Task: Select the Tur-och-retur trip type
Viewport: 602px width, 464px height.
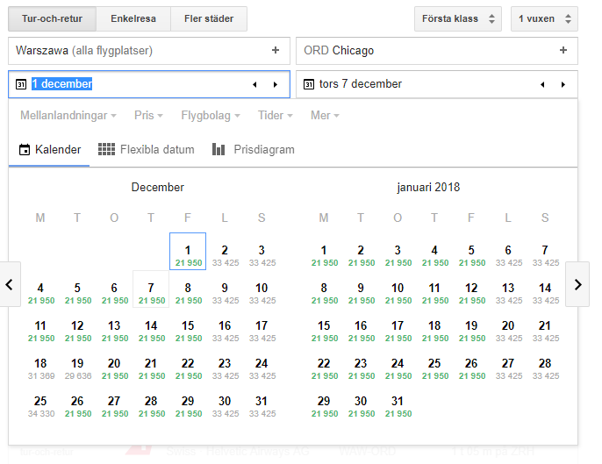Action: [52, 18]
